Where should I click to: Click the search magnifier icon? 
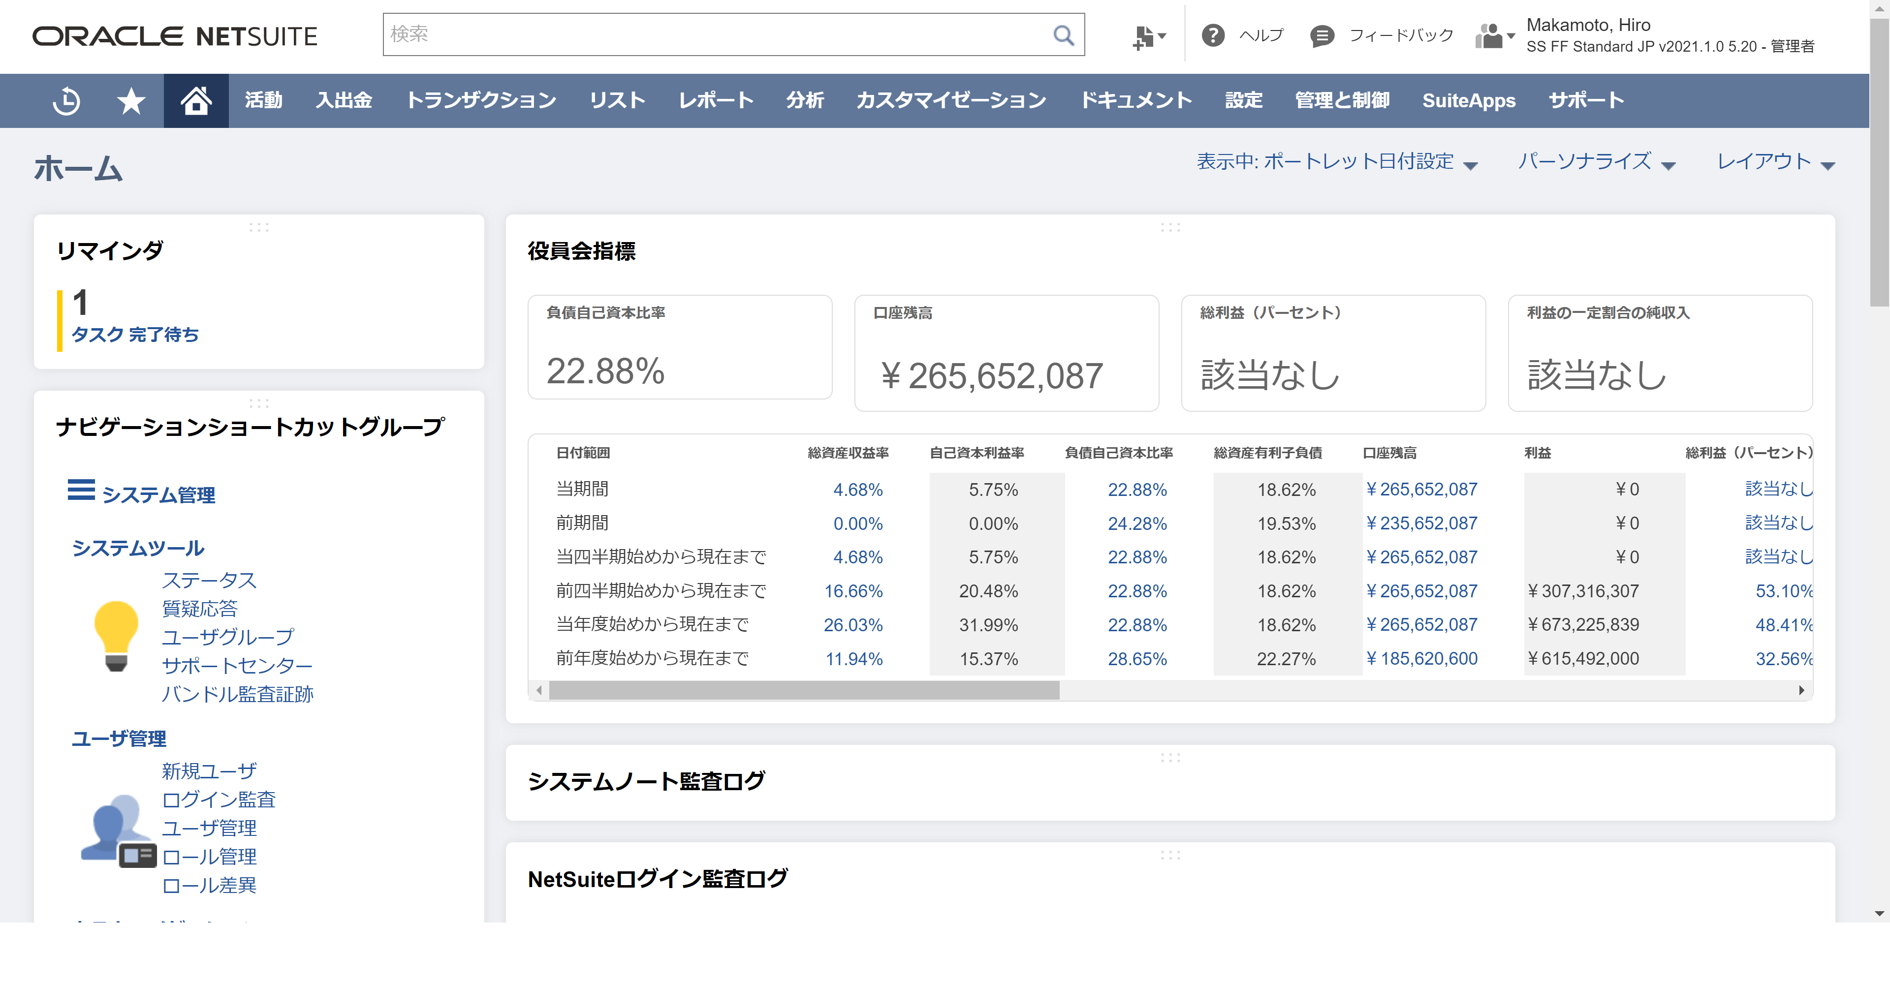coord(1063,34)
